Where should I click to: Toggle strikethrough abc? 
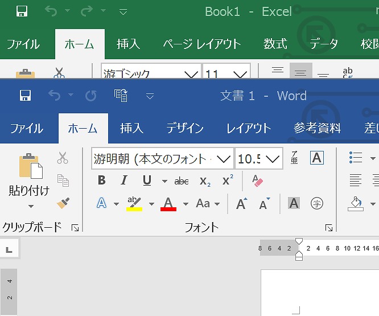coord(182,181)
